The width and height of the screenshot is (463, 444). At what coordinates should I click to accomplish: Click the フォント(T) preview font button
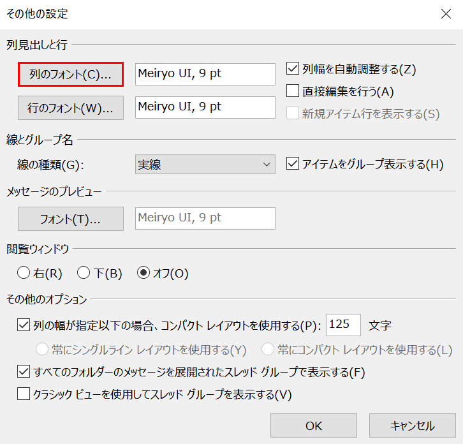[x=71, y=219]
